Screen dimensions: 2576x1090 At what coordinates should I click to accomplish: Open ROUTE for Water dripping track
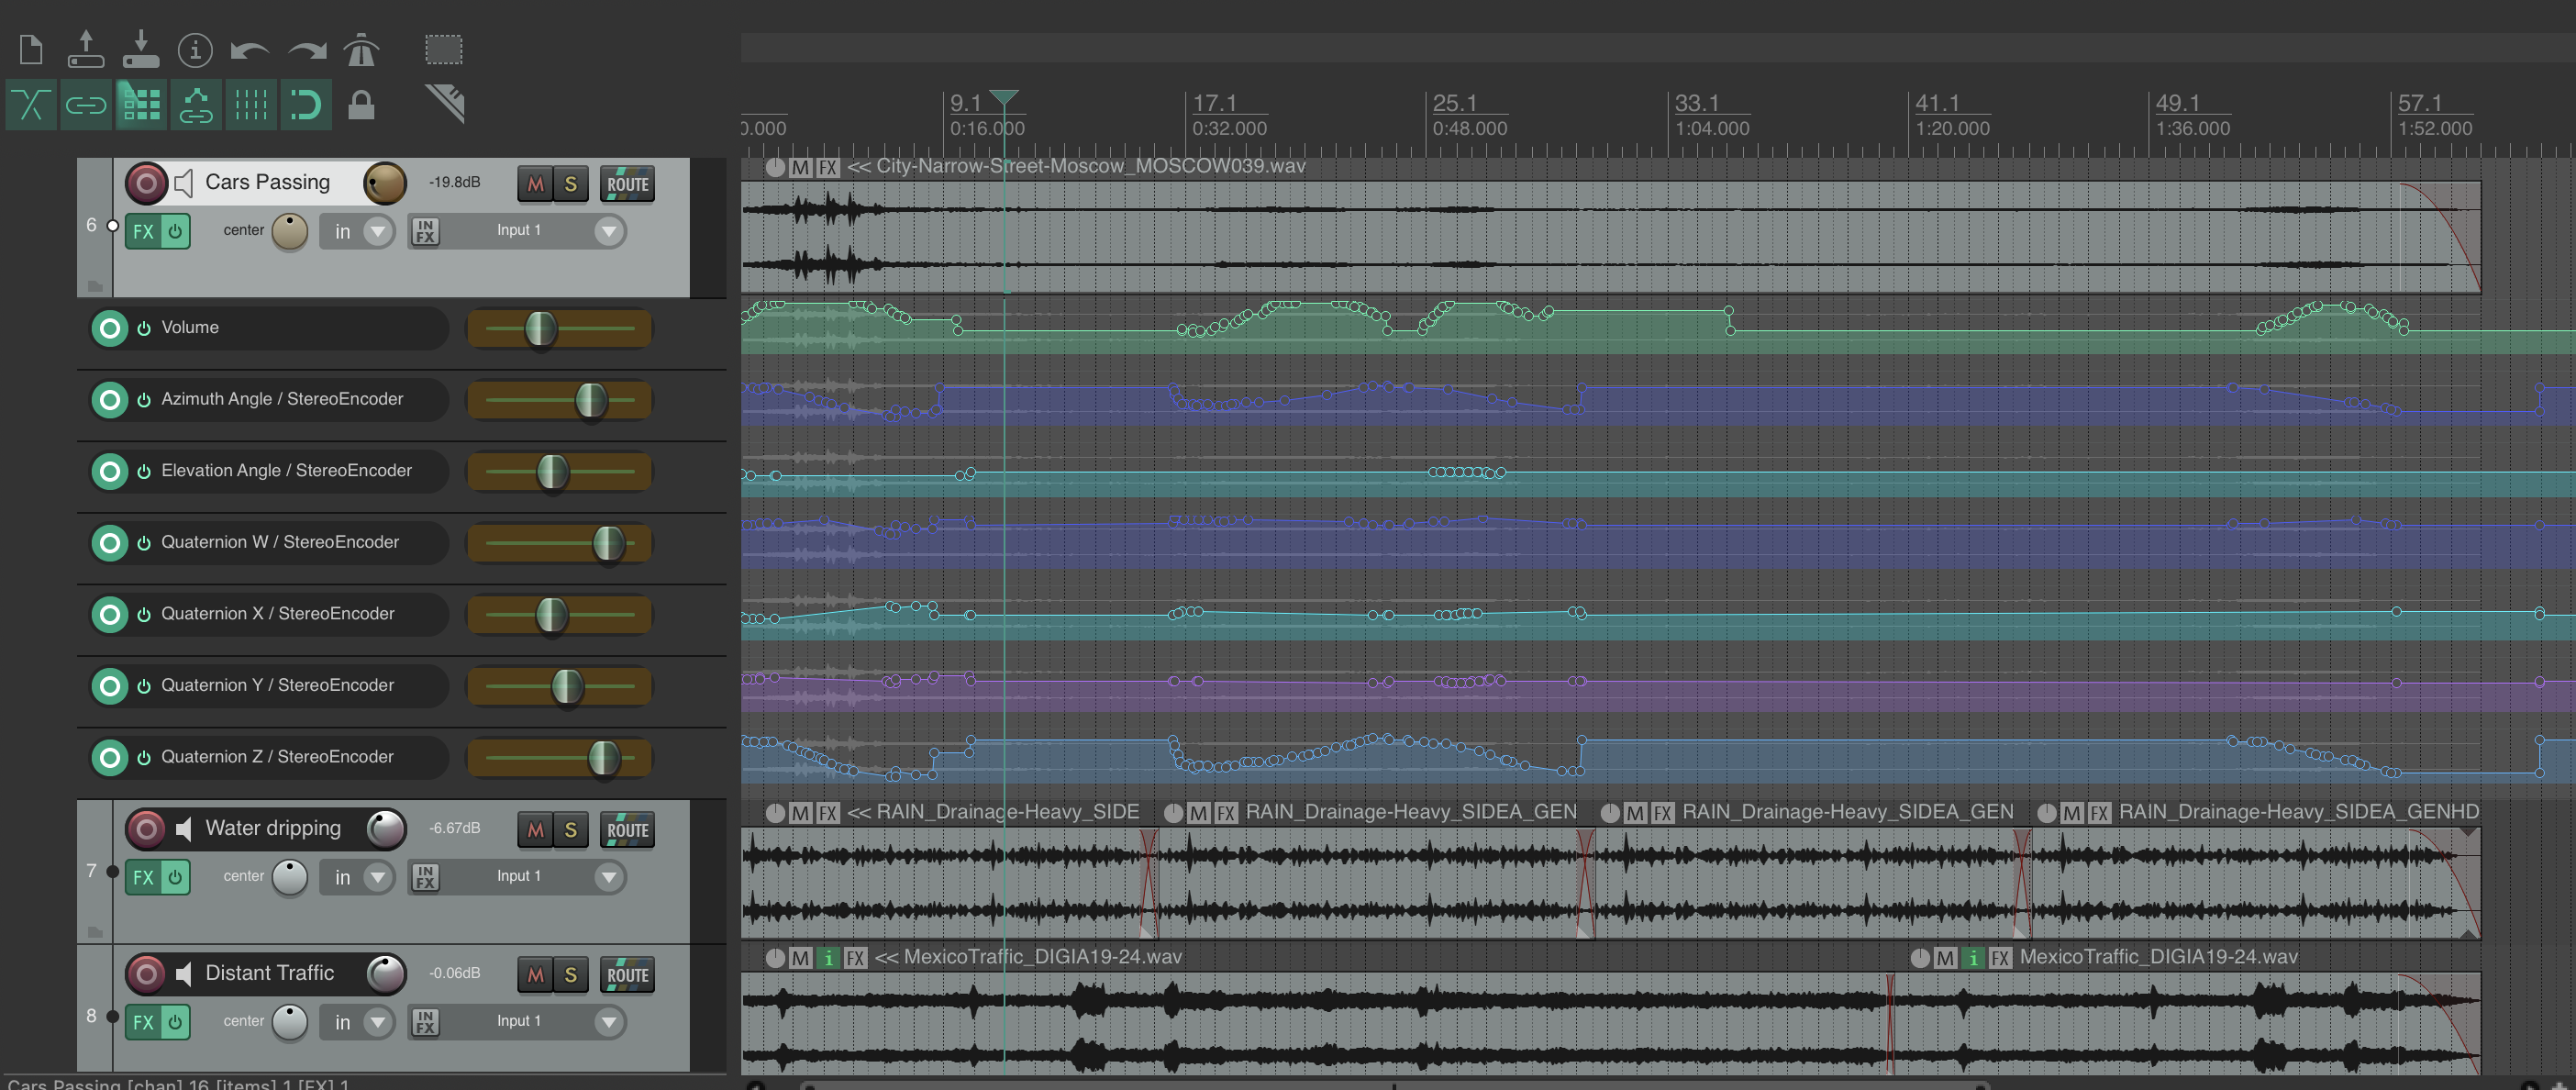point(627,830)
